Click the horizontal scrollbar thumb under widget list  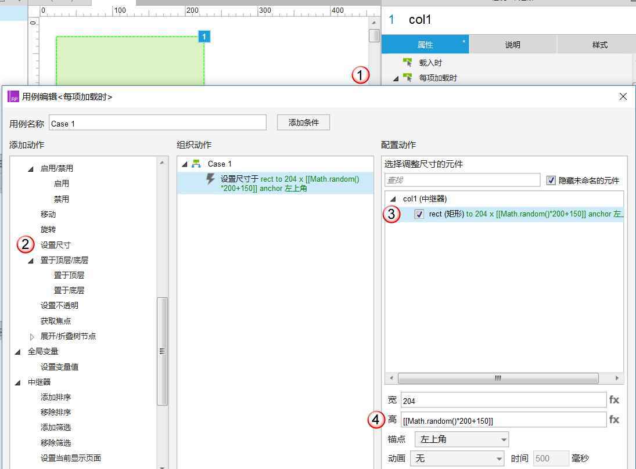(498, 378)
